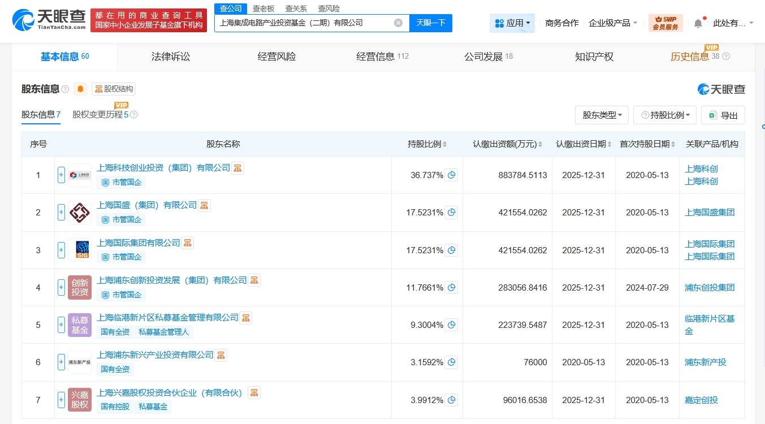
Task: Click the company name search input field
Action: coord(302,23)
